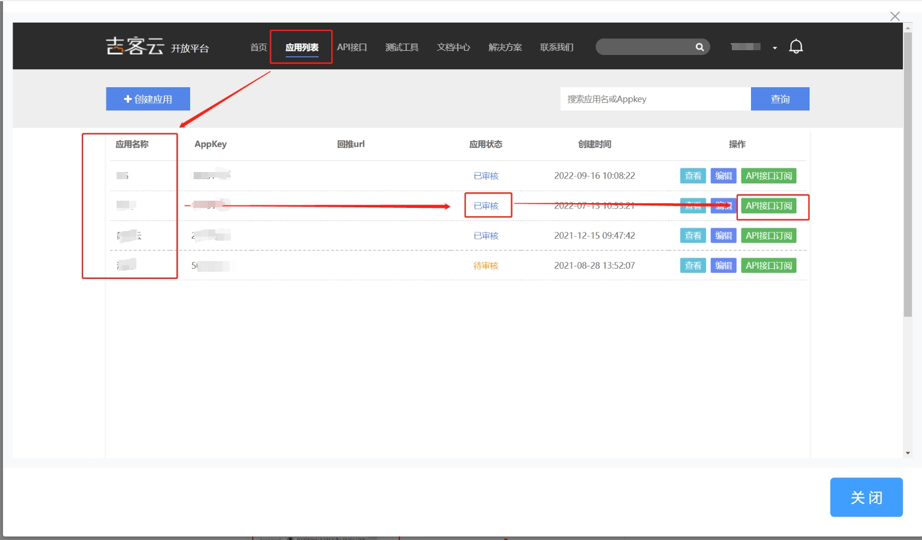This screenshot has width=922, height=540.
Task: Click the 关闭 button
Action: pos(866,497)
